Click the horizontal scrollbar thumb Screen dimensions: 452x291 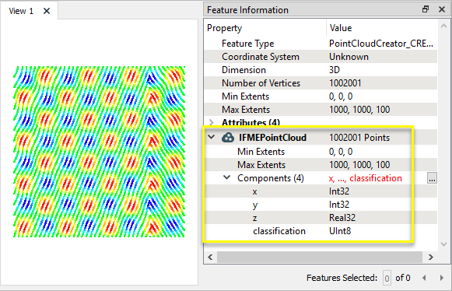coord(320,257)
